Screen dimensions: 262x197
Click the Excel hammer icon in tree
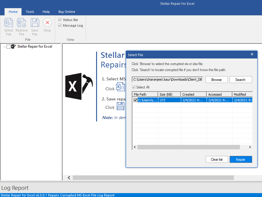(x=13, y=46)
